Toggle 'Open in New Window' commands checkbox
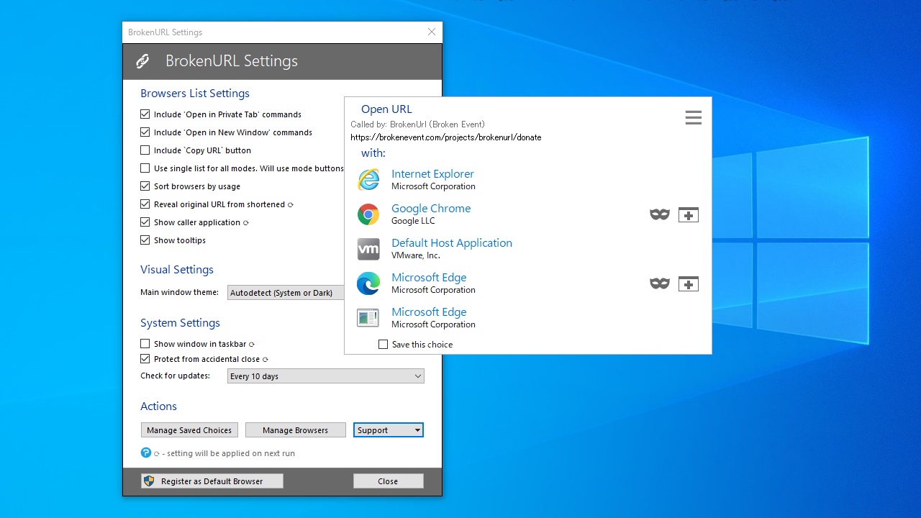The height and width of the screenshot is (518, 921). click(145, 132)
